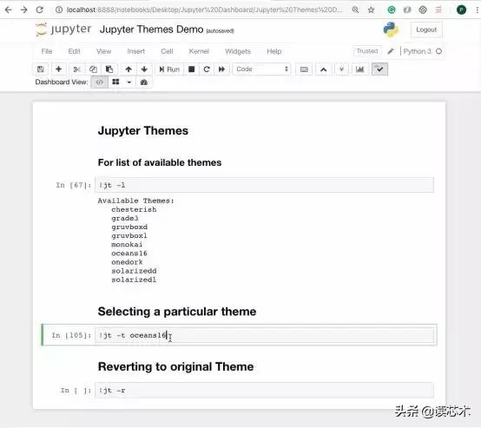Viewport: 481px width, 428px height.
Task: Open the command palette keyboard icon
Action: click(304, 69)
